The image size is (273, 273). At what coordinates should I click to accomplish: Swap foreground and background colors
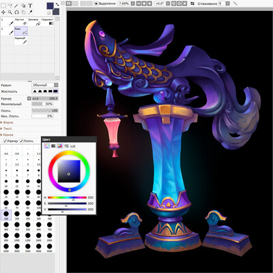tap(57, 4)
